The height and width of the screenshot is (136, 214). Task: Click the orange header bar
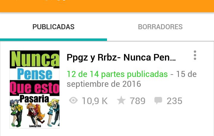tap(107, 6)
